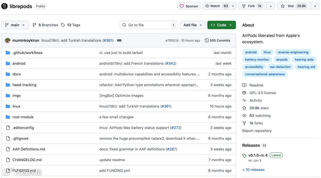The width and height of the screenshot is (321, 178).
Task: Click the reverse-engineering topic tag
Action: tap(293, 52)
